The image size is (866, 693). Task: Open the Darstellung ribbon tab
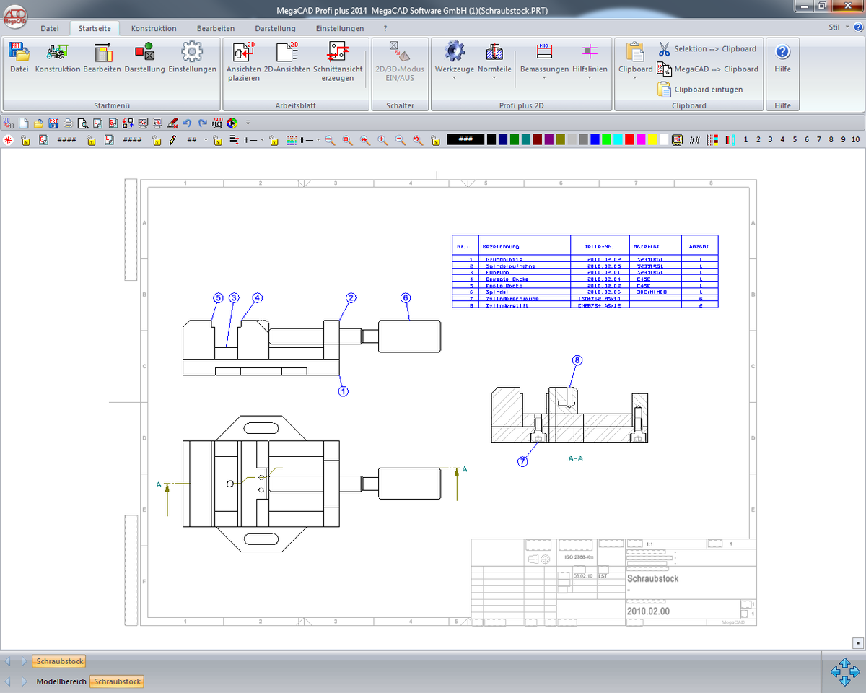pyautogui.click(x=275, y=29)
